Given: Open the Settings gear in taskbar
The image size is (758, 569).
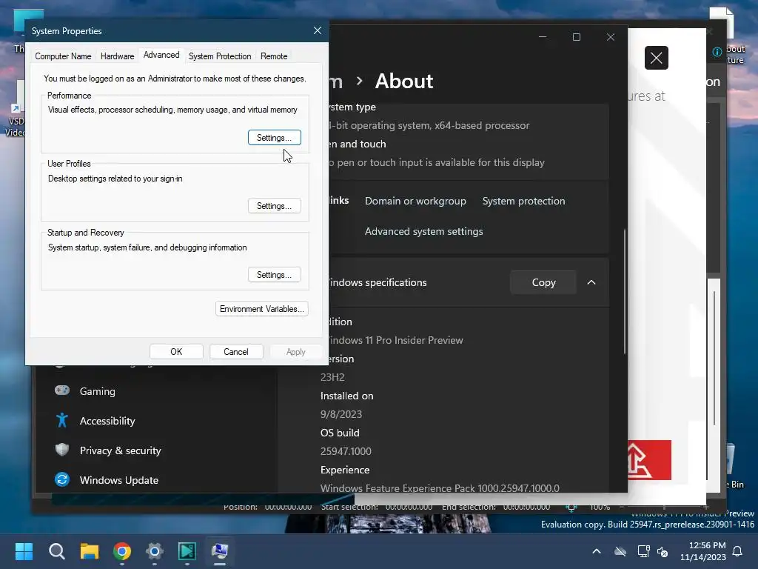Looking at the screenshot, I should [155, 551].
